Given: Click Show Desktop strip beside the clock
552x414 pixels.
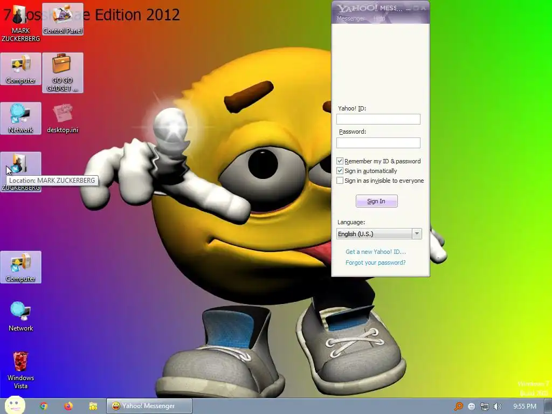Looking at the screenshot, I should pyautogui.click(x=548, y=406).
